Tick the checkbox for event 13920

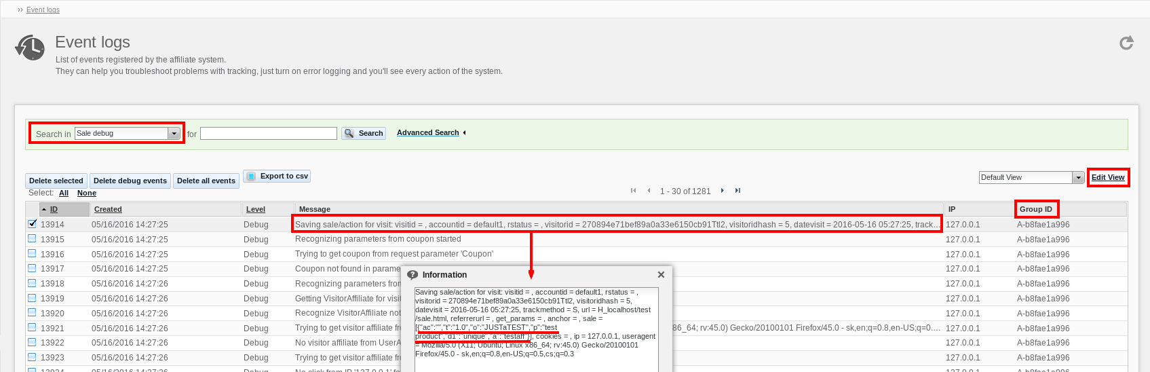(32, 313)
